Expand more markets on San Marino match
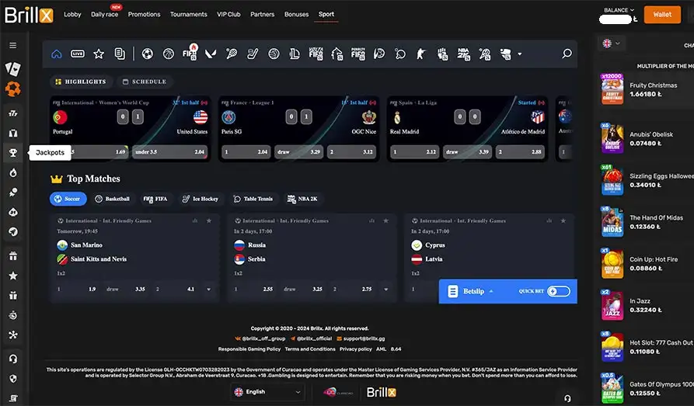Image resolution: width=694 pixels, height=406 pixels. [x=209, y=290]
